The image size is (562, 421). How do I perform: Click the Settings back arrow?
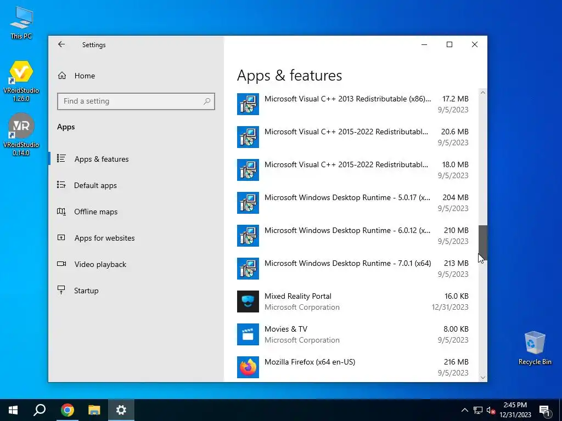point(61,44)
